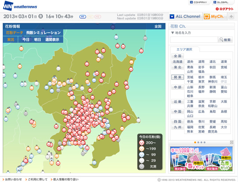
Task: Select the 明日 forecast view
Action: 37,40
